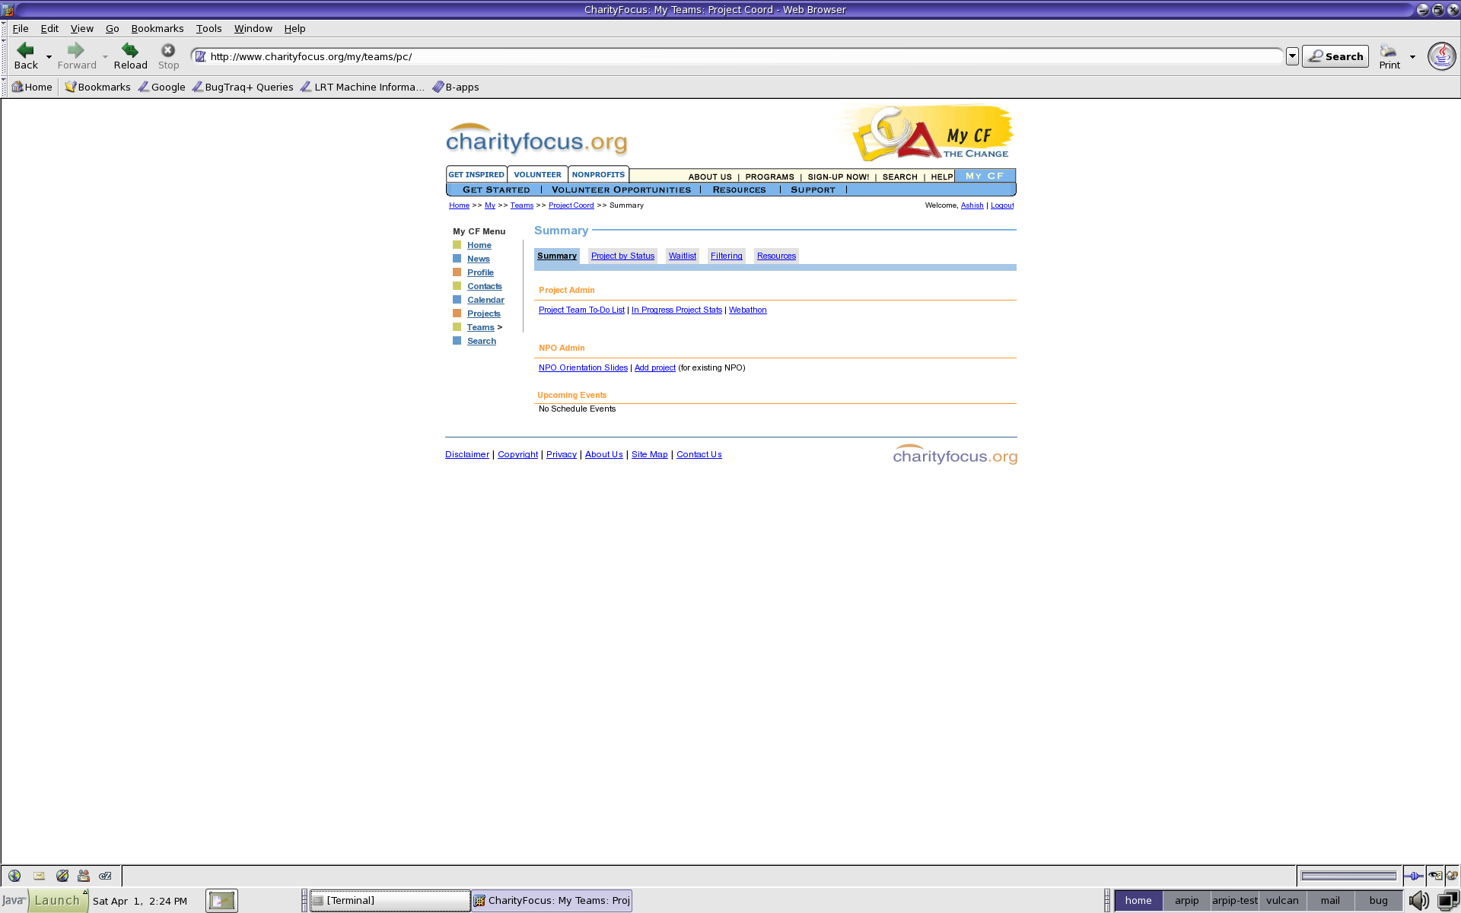Click the cookie/privacy eye icon in status bar
The height and width of the screenshot is (913, 1461).
point(1434,876)
